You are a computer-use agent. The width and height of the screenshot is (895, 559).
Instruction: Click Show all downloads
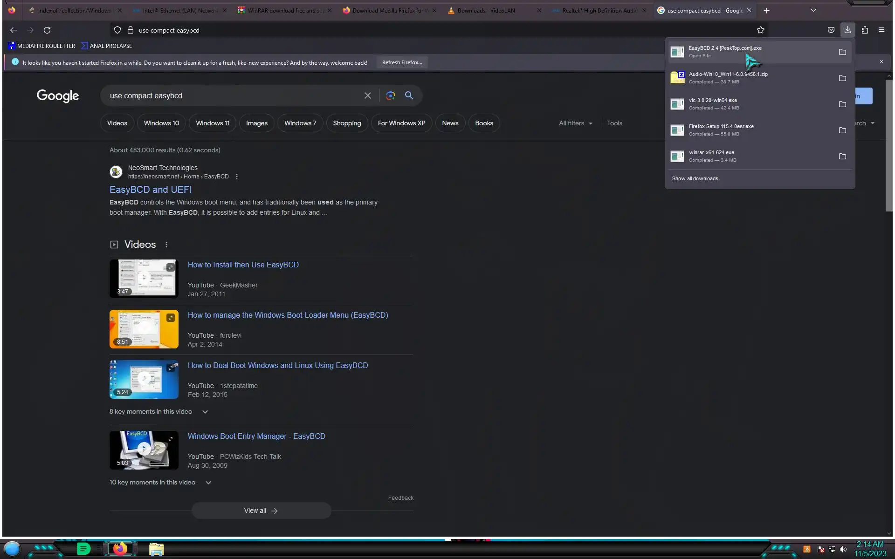(695, 178)
